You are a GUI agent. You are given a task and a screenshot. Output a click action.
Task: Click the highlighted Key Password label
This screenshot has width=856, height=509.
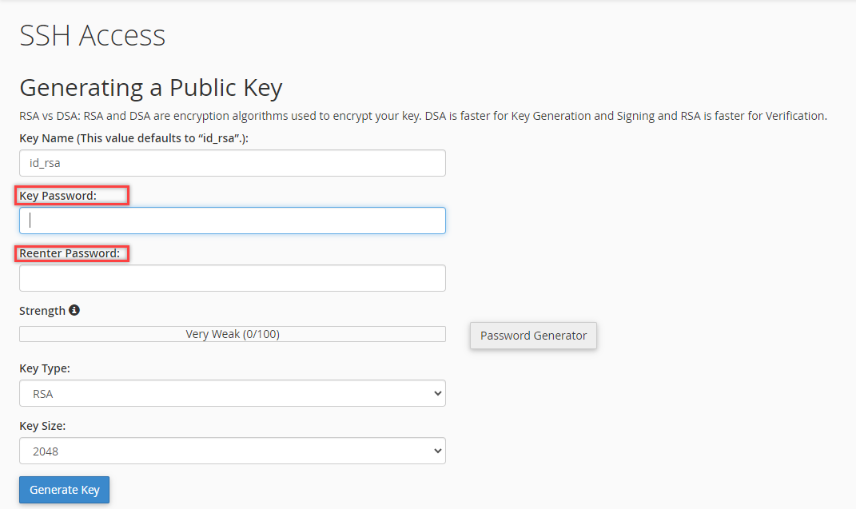(71, 195)
